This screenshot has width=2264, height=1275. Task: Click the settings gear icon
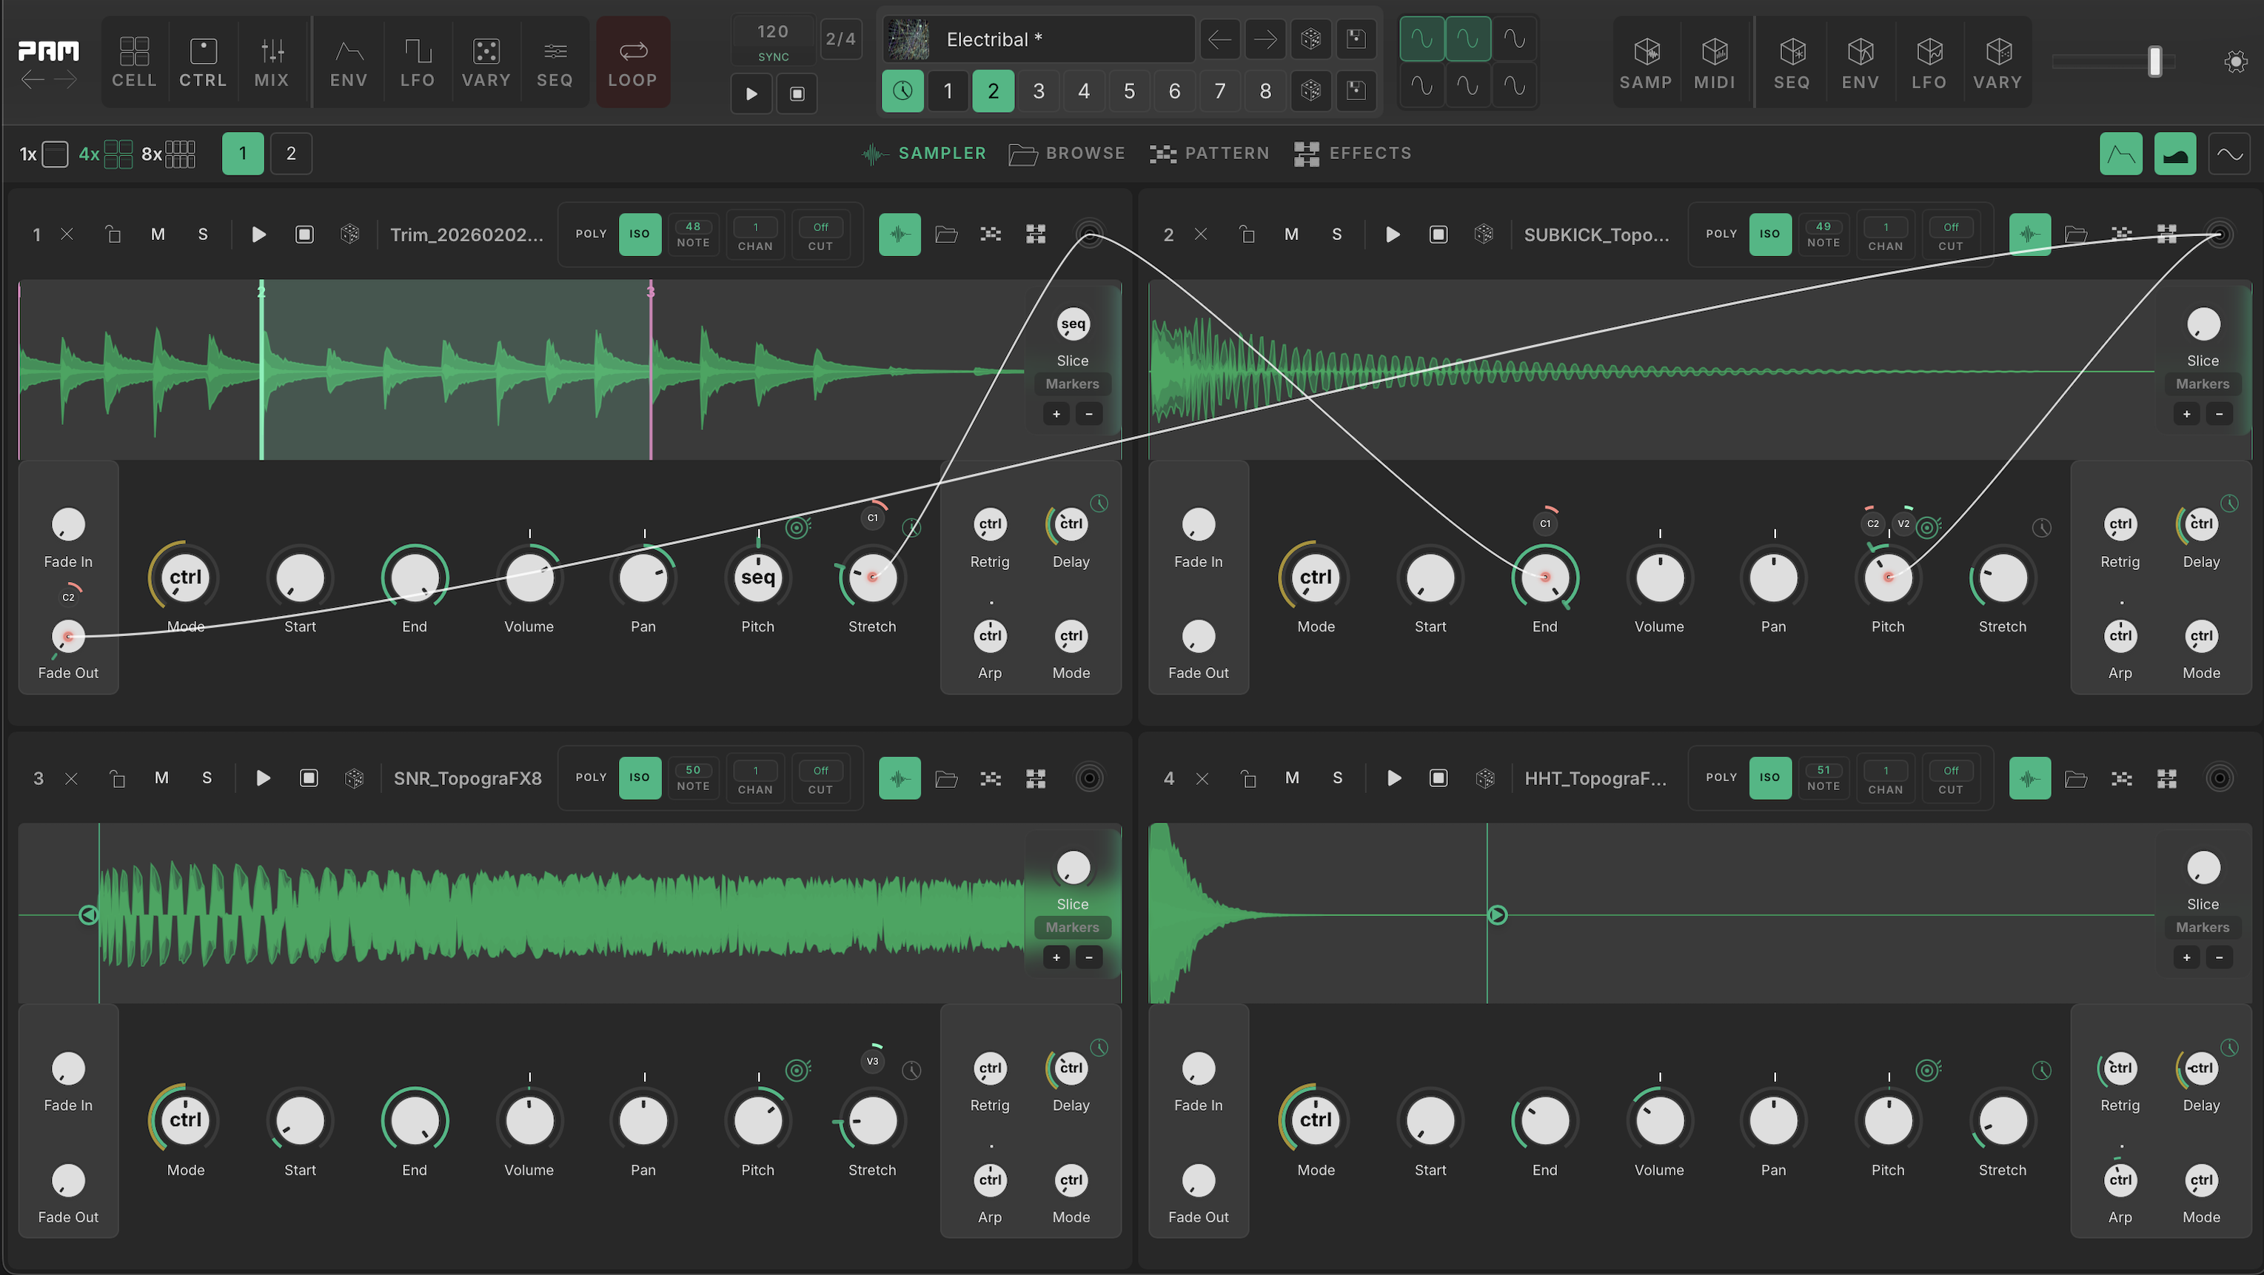pos(2235,61)
